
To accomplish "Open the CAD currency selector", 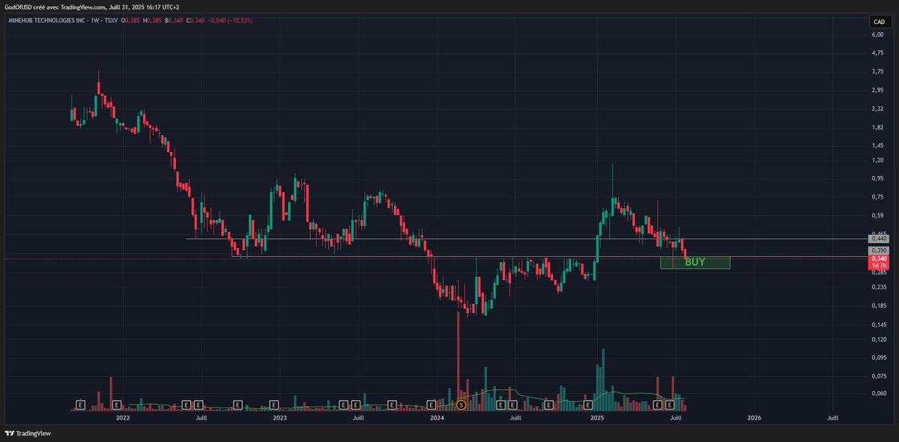I will [879, 21].
